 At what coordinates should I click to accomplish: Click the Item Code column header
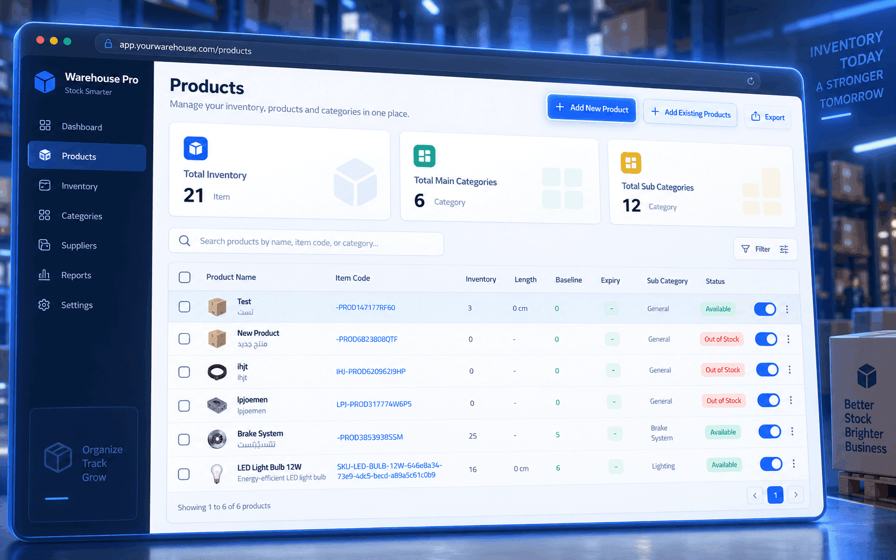point(353,278)
